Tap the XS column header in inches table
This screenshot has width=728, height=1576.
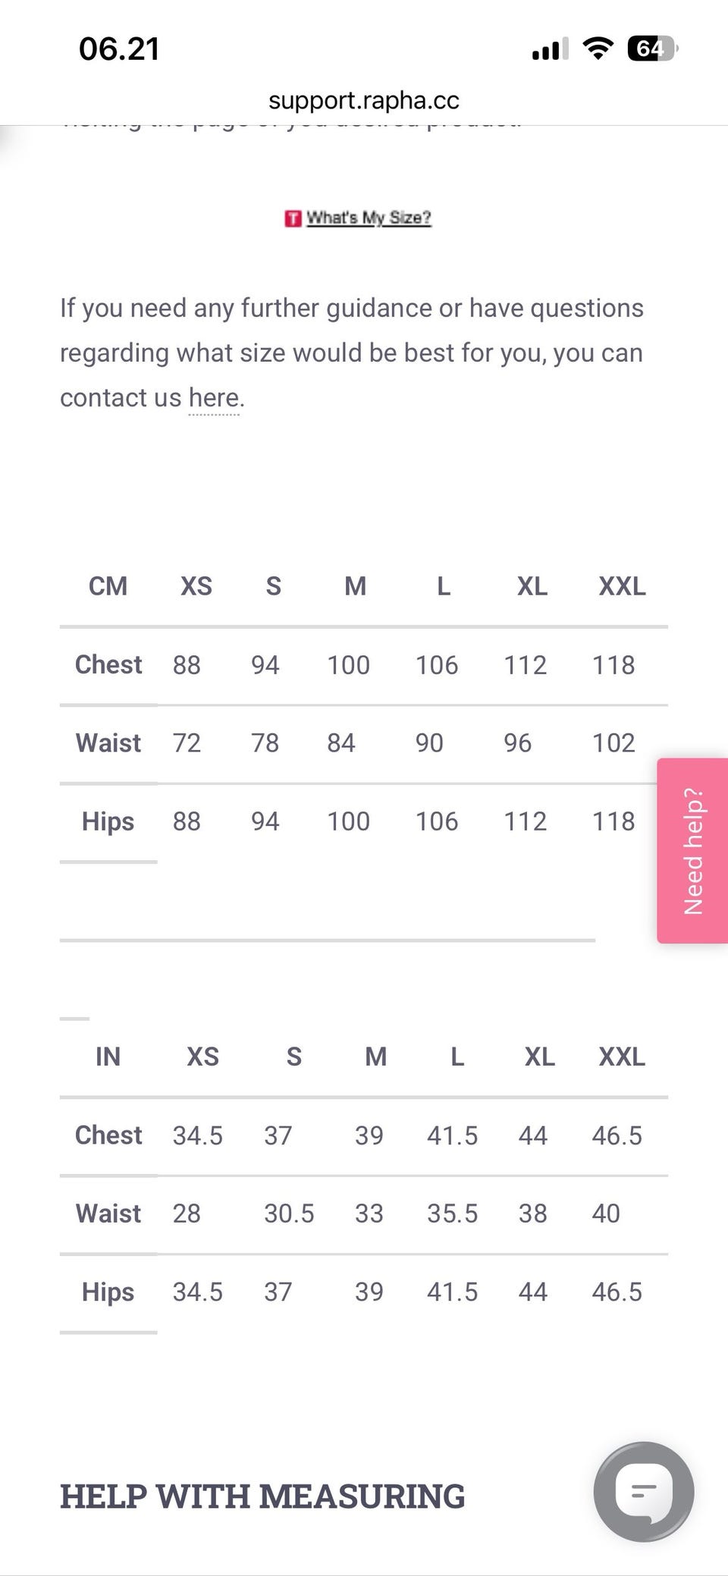(x=202, y=1056)
